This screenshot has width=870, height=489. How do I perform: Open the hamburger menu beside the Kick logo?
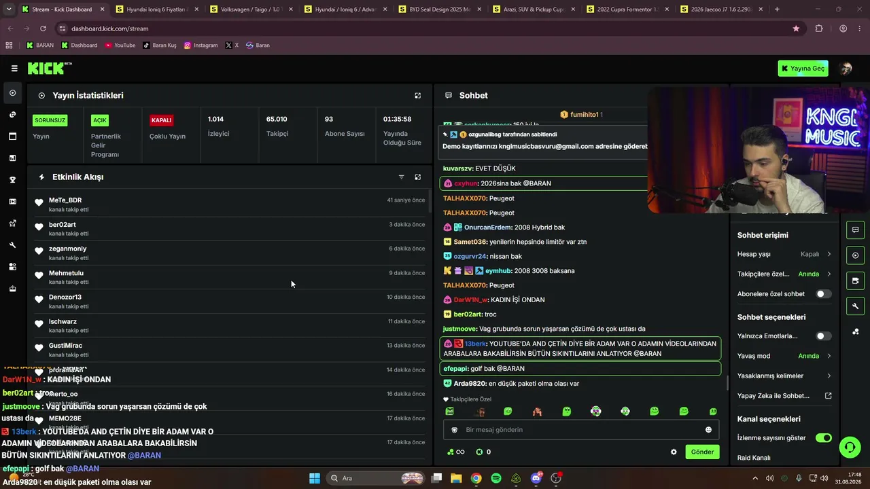tap(14, 69)
